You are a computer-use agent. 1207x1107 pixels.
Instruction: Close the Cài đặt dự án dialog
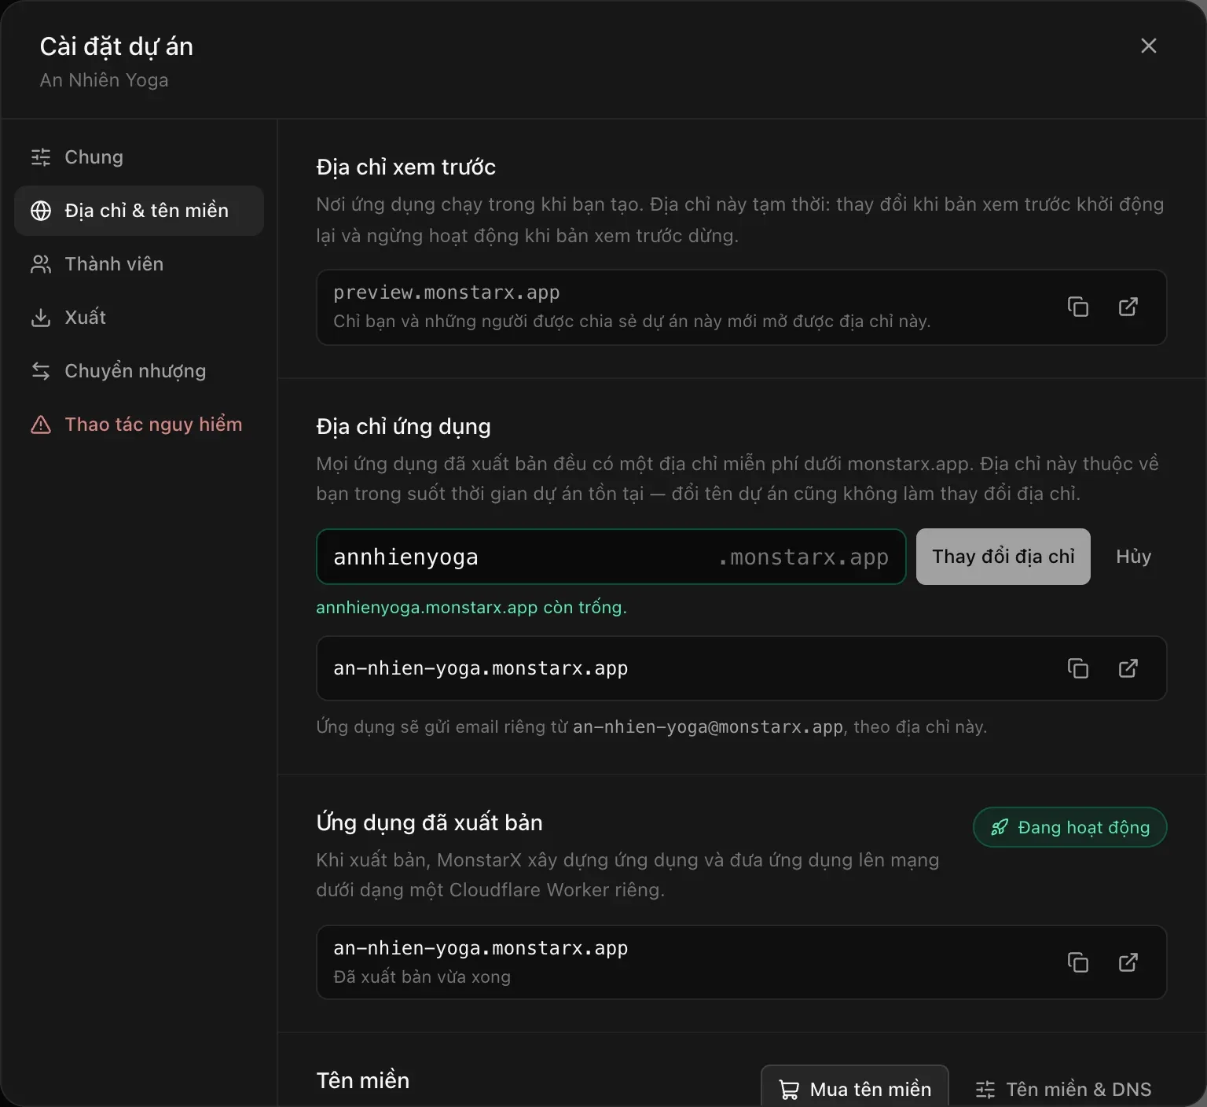(1148, 46)
